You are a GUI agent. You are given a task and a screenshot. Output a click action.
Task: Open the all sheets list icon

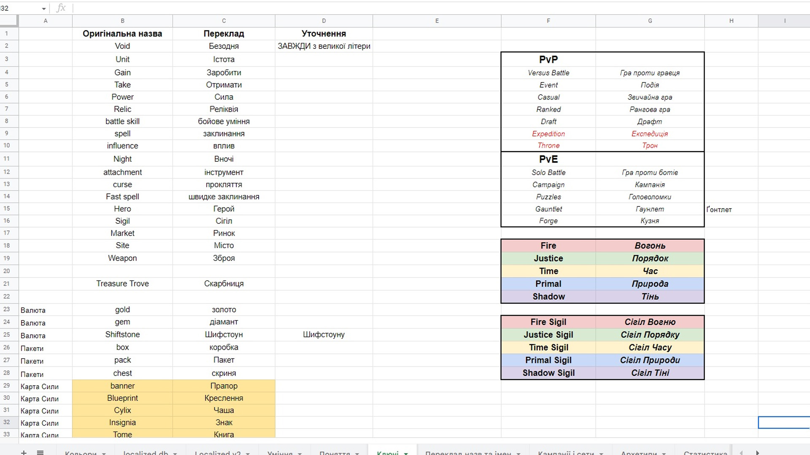pyautogui.click(x=40, y=452)
